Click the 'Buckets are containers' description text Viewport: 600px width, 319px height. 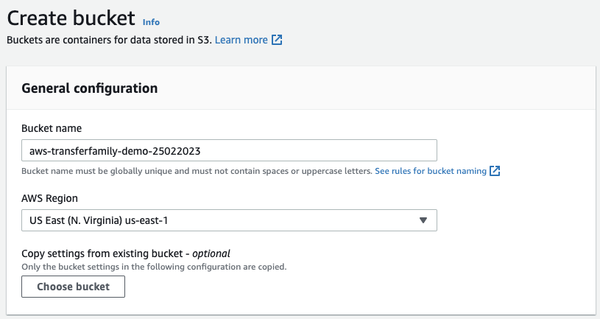point(109,40)
